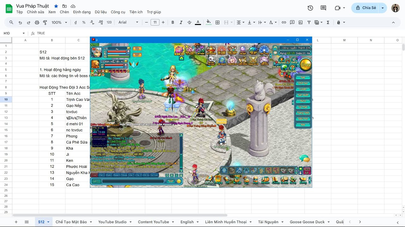Open the PK icon in bottom game bar
Screen dimensions: 405x227
227,180
